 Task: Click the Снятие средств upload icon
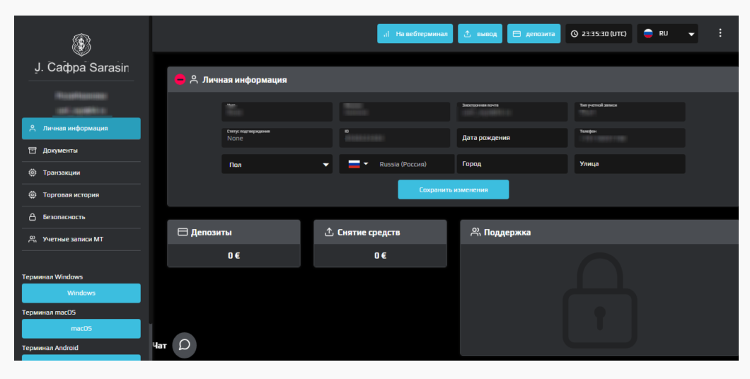(329, 232)
